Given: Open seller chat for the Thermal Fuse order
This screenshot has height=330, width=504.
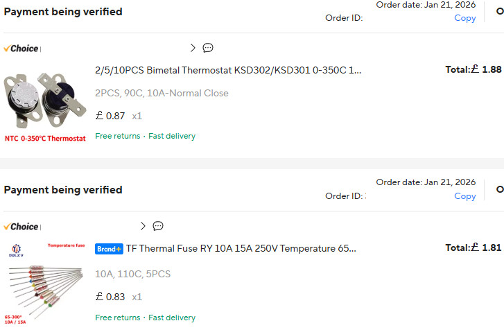Looking at the screenshot, I should point(158,226).
